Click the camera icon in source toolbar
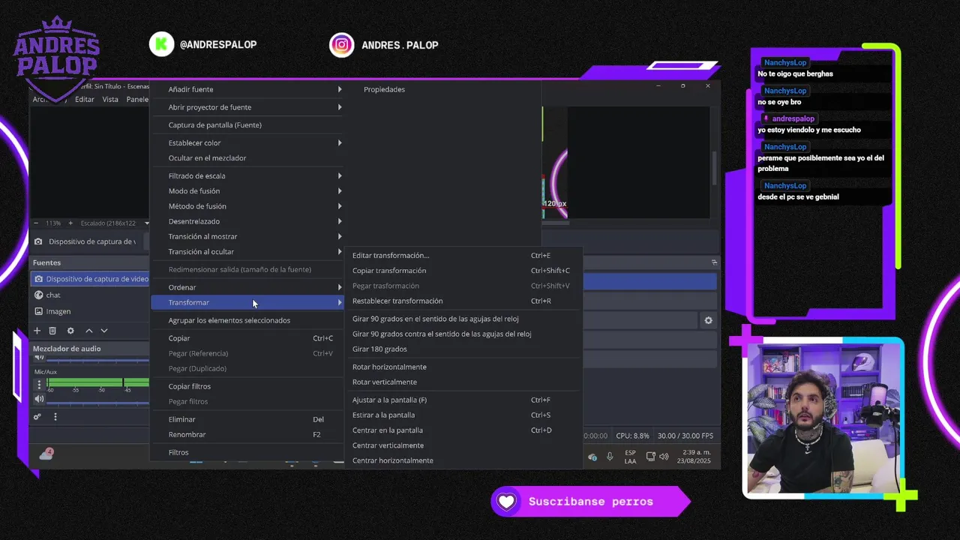This screenshot has width=960, height=540. point(38,241)
